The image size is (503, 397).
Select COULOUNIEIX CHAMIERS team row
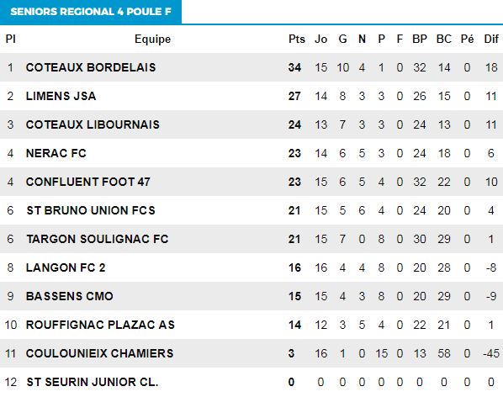click(x=251, y=353)
